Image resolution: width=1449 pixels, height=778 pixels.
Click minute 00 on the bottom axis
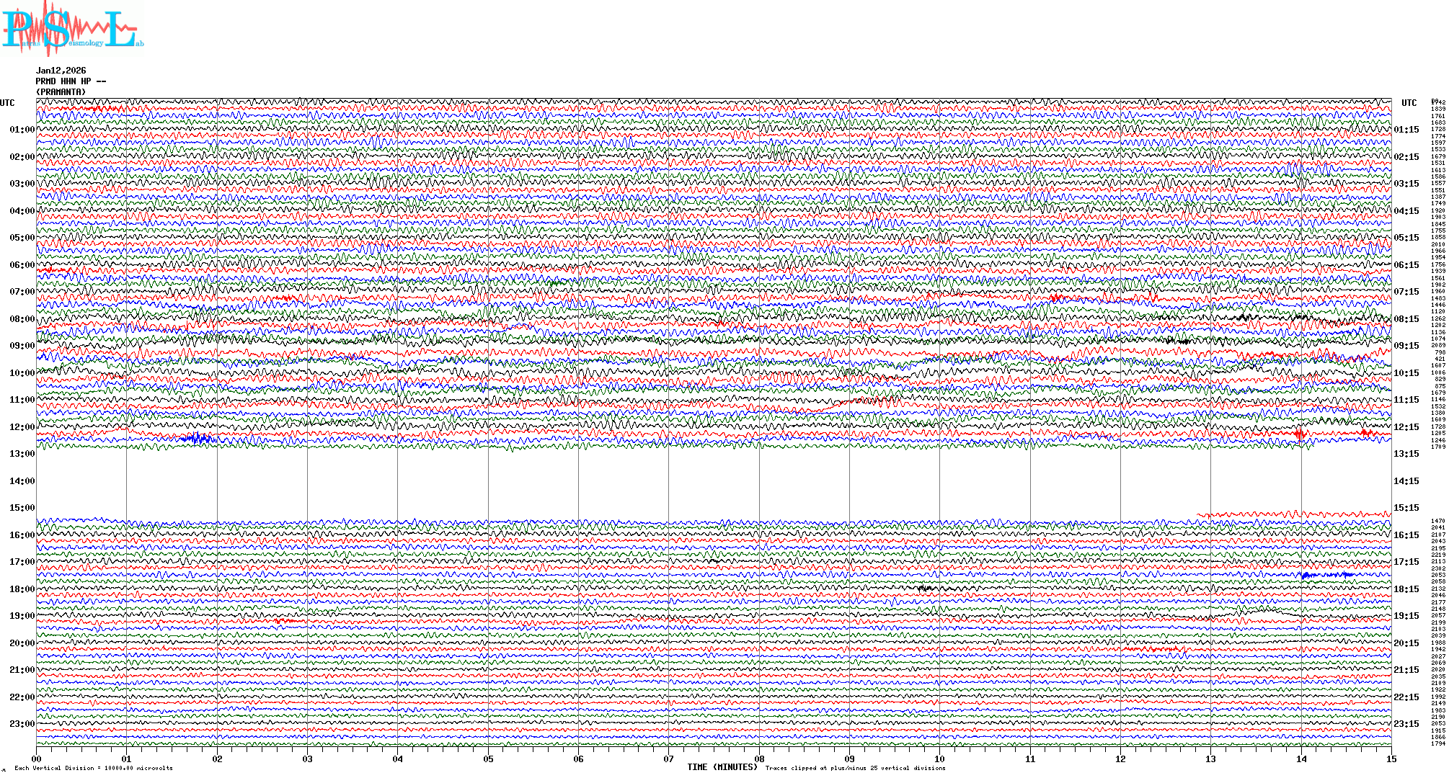[37, 759]
